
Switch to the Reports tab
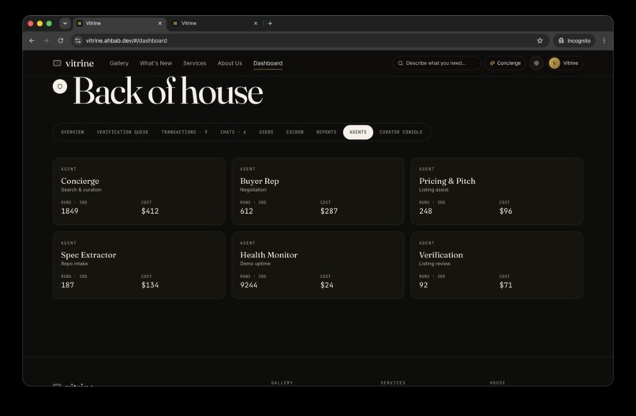click(x=327, y=133)
